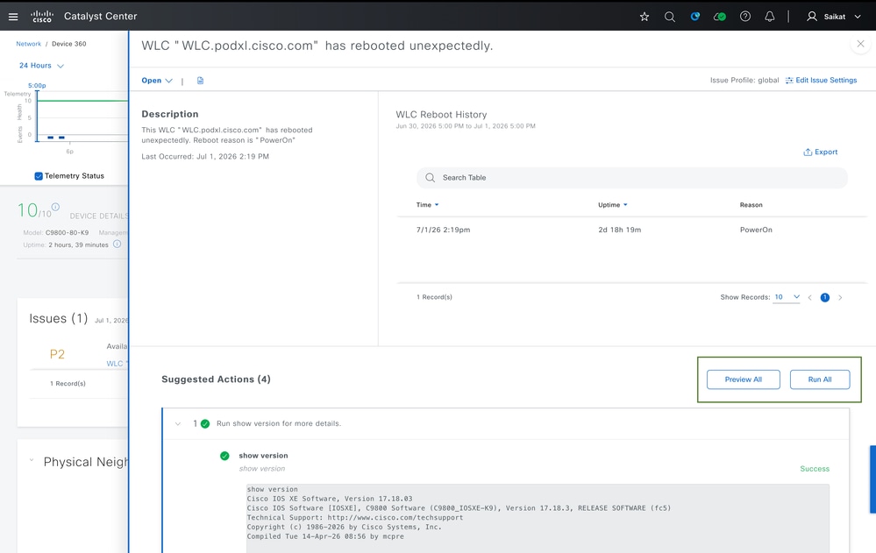The image size is (876, 553).
Task: Click the P2 priority label
Action: click(57, 354)
